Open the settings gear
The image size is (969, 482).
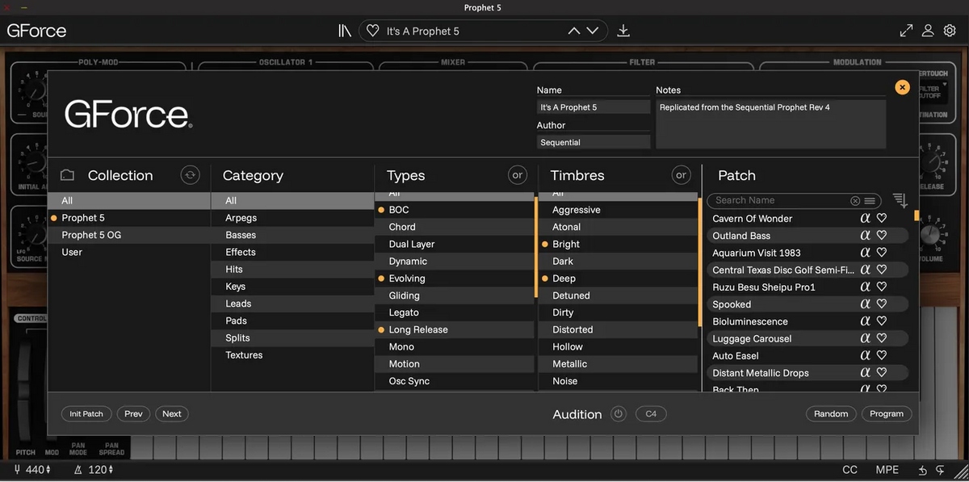tap(950, 31)
